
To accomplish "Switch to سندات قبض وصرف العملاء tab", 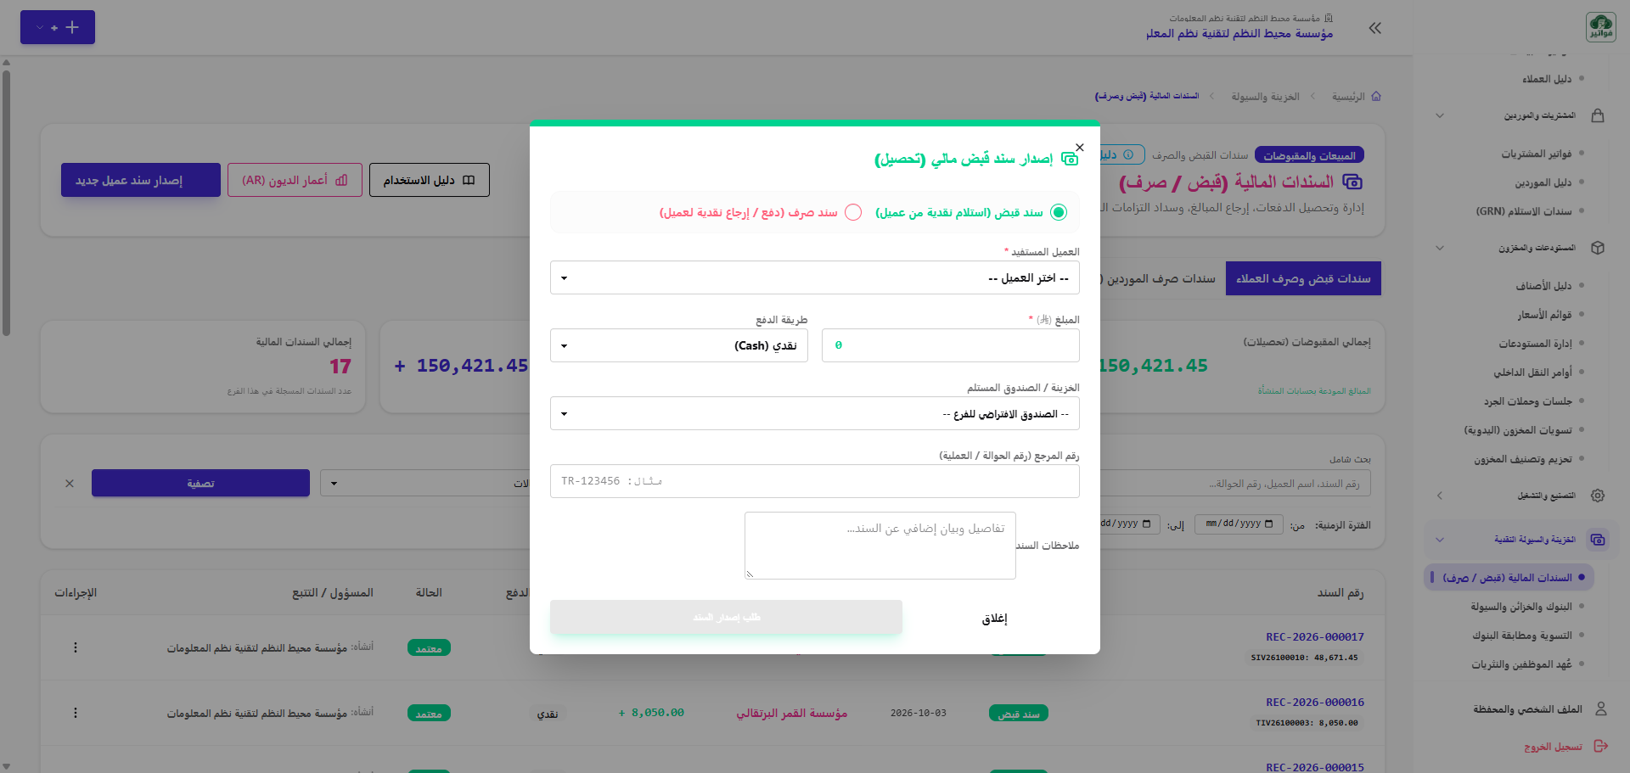I will tap(1303, 278).
